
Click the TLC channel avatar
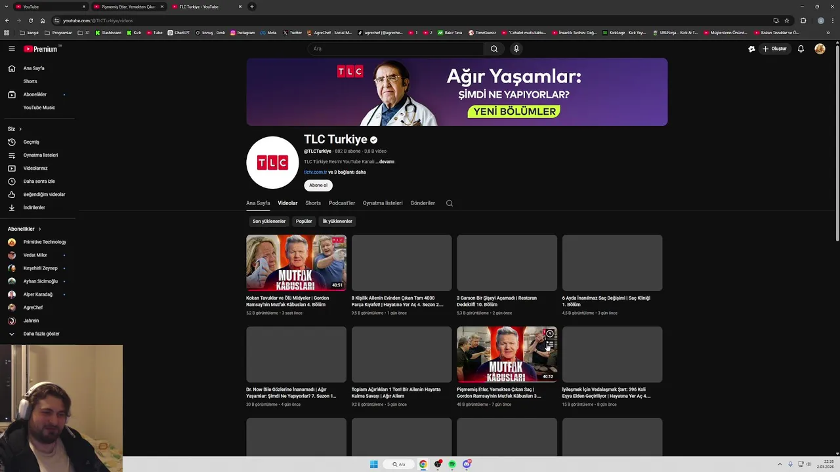click(x=272, y=163)
